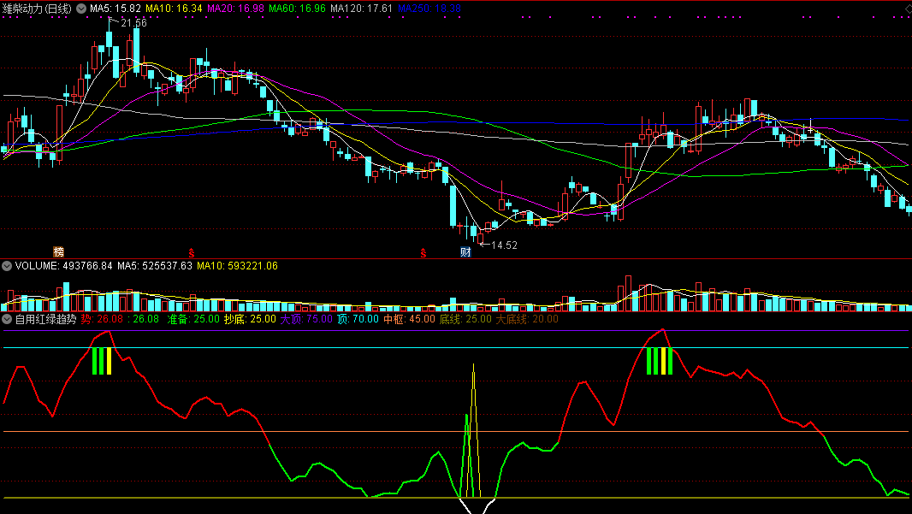This screenshot has width=912, height=514.
Task: Click the red S marker nearest 榜
Action: [x=191, y=253]
